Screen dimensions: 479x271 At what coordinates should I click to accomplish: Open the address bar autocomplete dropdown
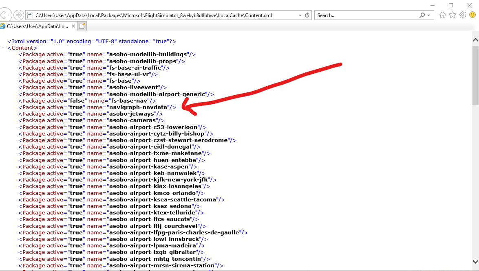[x=300, y=15]
